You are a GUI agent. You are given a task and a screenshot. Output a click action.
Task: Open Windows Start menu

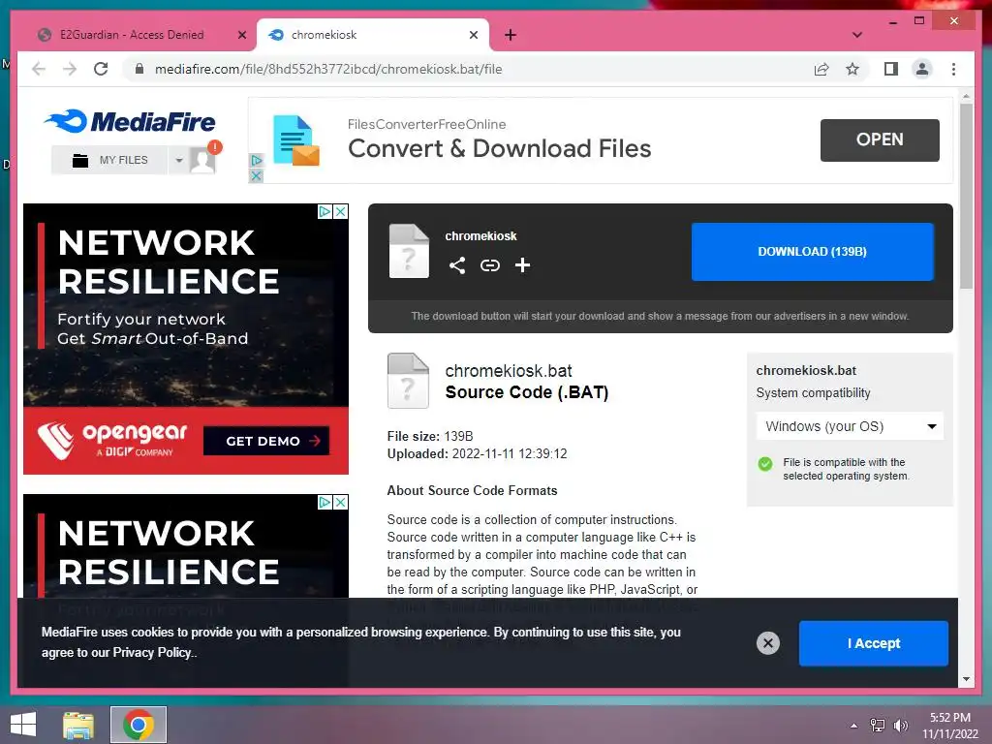click(x=23, y=725)
